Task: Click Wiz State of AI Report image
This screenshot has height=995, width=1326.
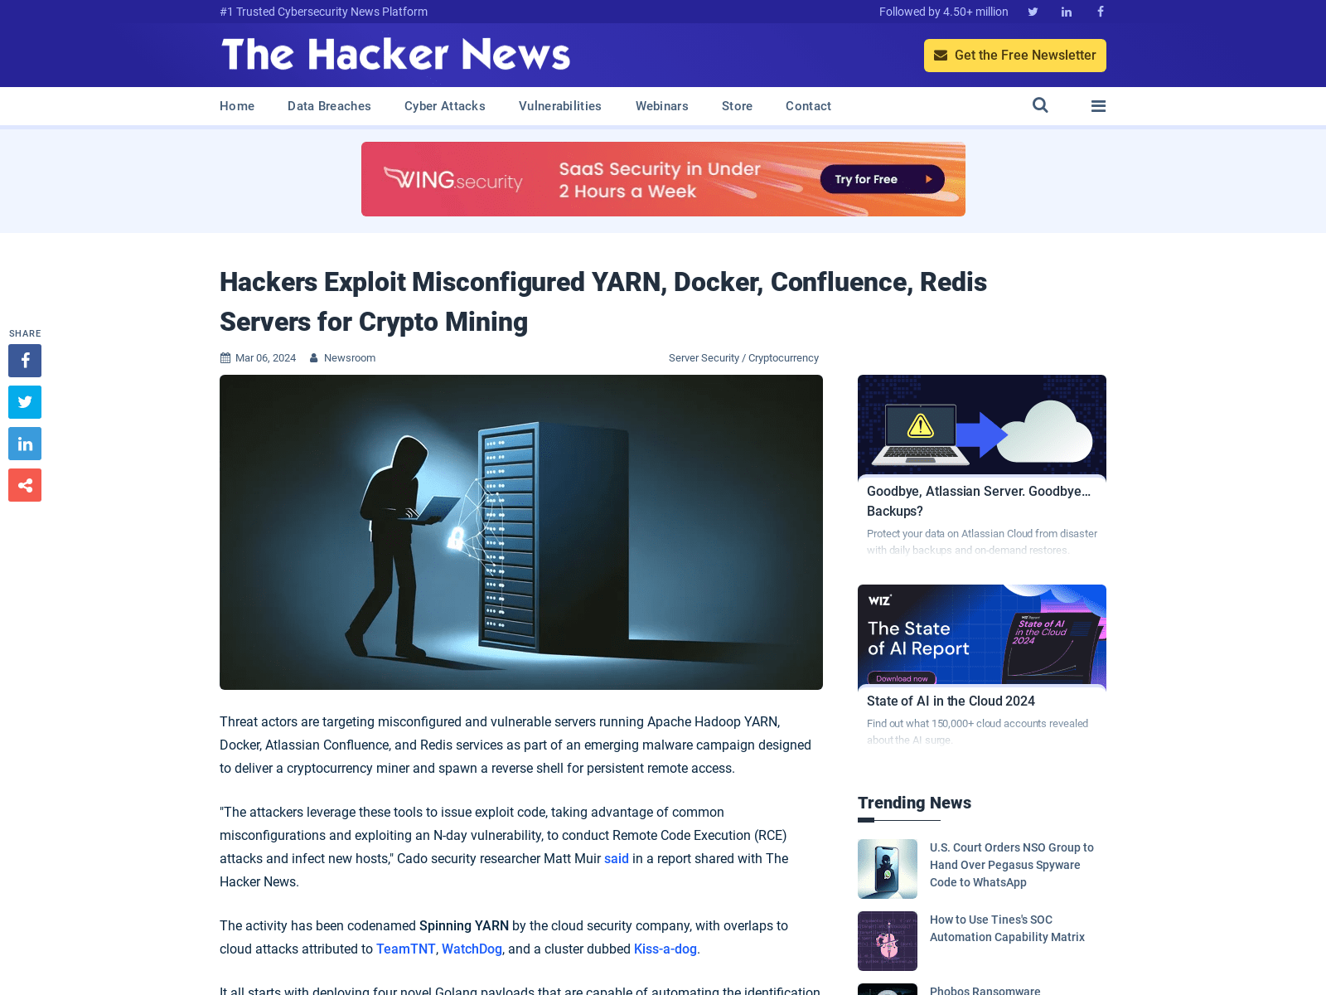Action: point(982,634)
